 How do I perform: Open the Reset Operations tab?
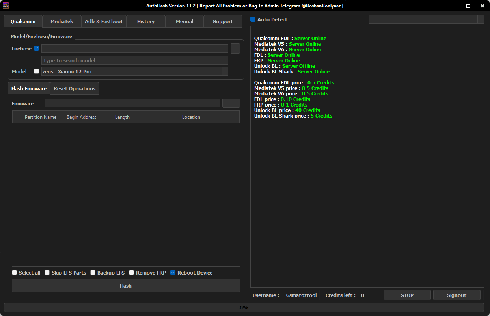tap(75, 88)
